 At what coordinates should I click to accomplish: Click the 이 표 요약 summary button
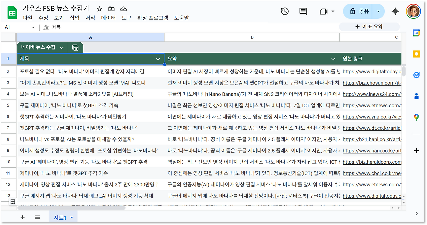point(369,26)
